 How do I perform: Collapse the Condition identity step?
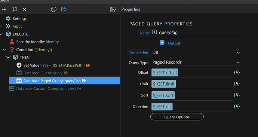click(4, 49)
